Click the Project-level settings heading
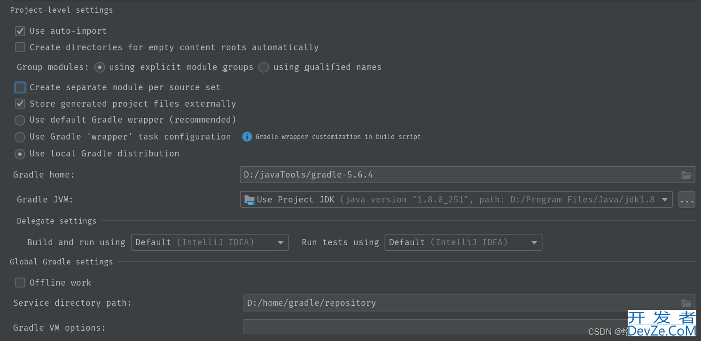 click(62, 10)
